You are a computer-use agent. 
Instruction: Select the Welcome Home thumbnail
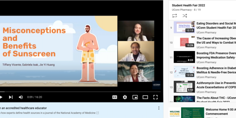click(x=186, y=113)
